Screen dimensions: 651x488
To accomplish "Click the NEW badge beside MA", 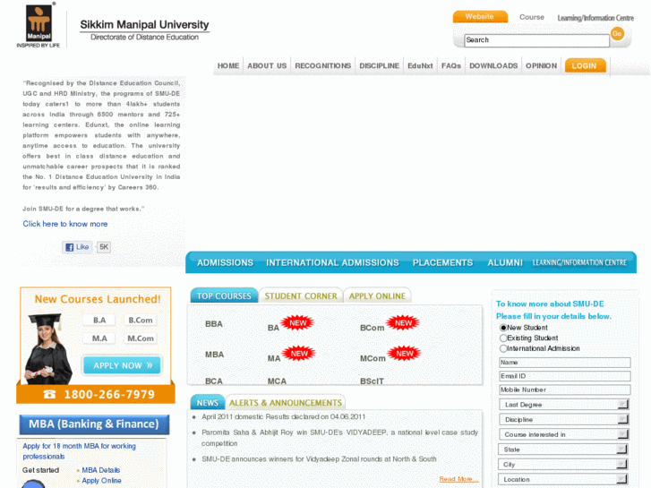I will point(299,354).
